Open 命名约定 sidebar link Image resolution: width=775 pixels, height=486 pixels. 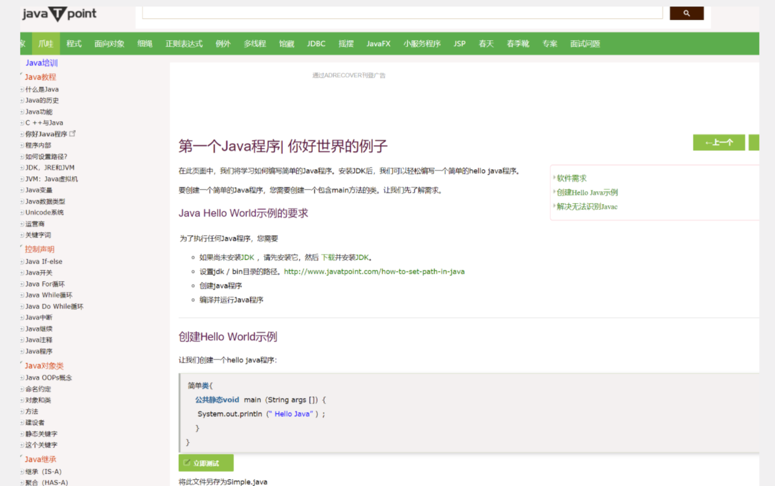click(x=38, y=389)
